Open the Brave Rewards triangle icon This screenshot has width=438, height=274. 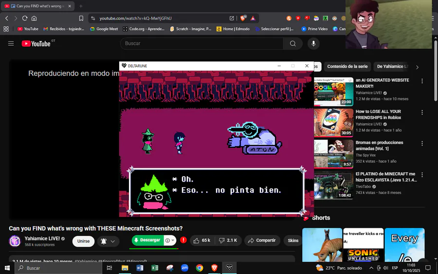click(x=253, y=18)
